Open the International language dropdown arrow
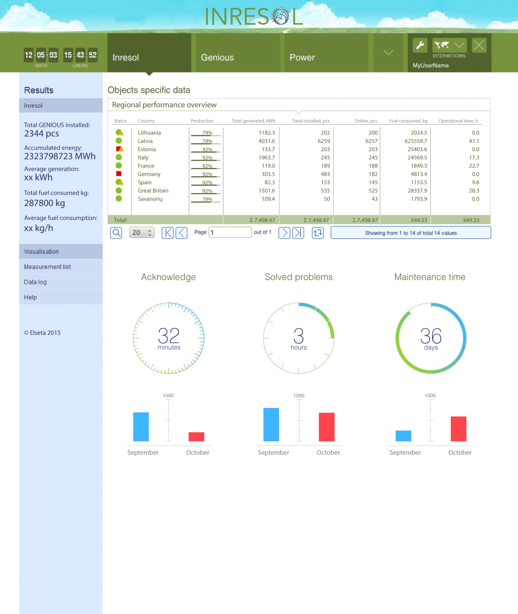Viewport: 518px width, 614px height. [x=459, y=45]
